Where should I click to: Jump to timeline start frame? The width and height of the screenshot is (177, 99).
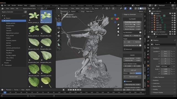(x=69, y=90)
